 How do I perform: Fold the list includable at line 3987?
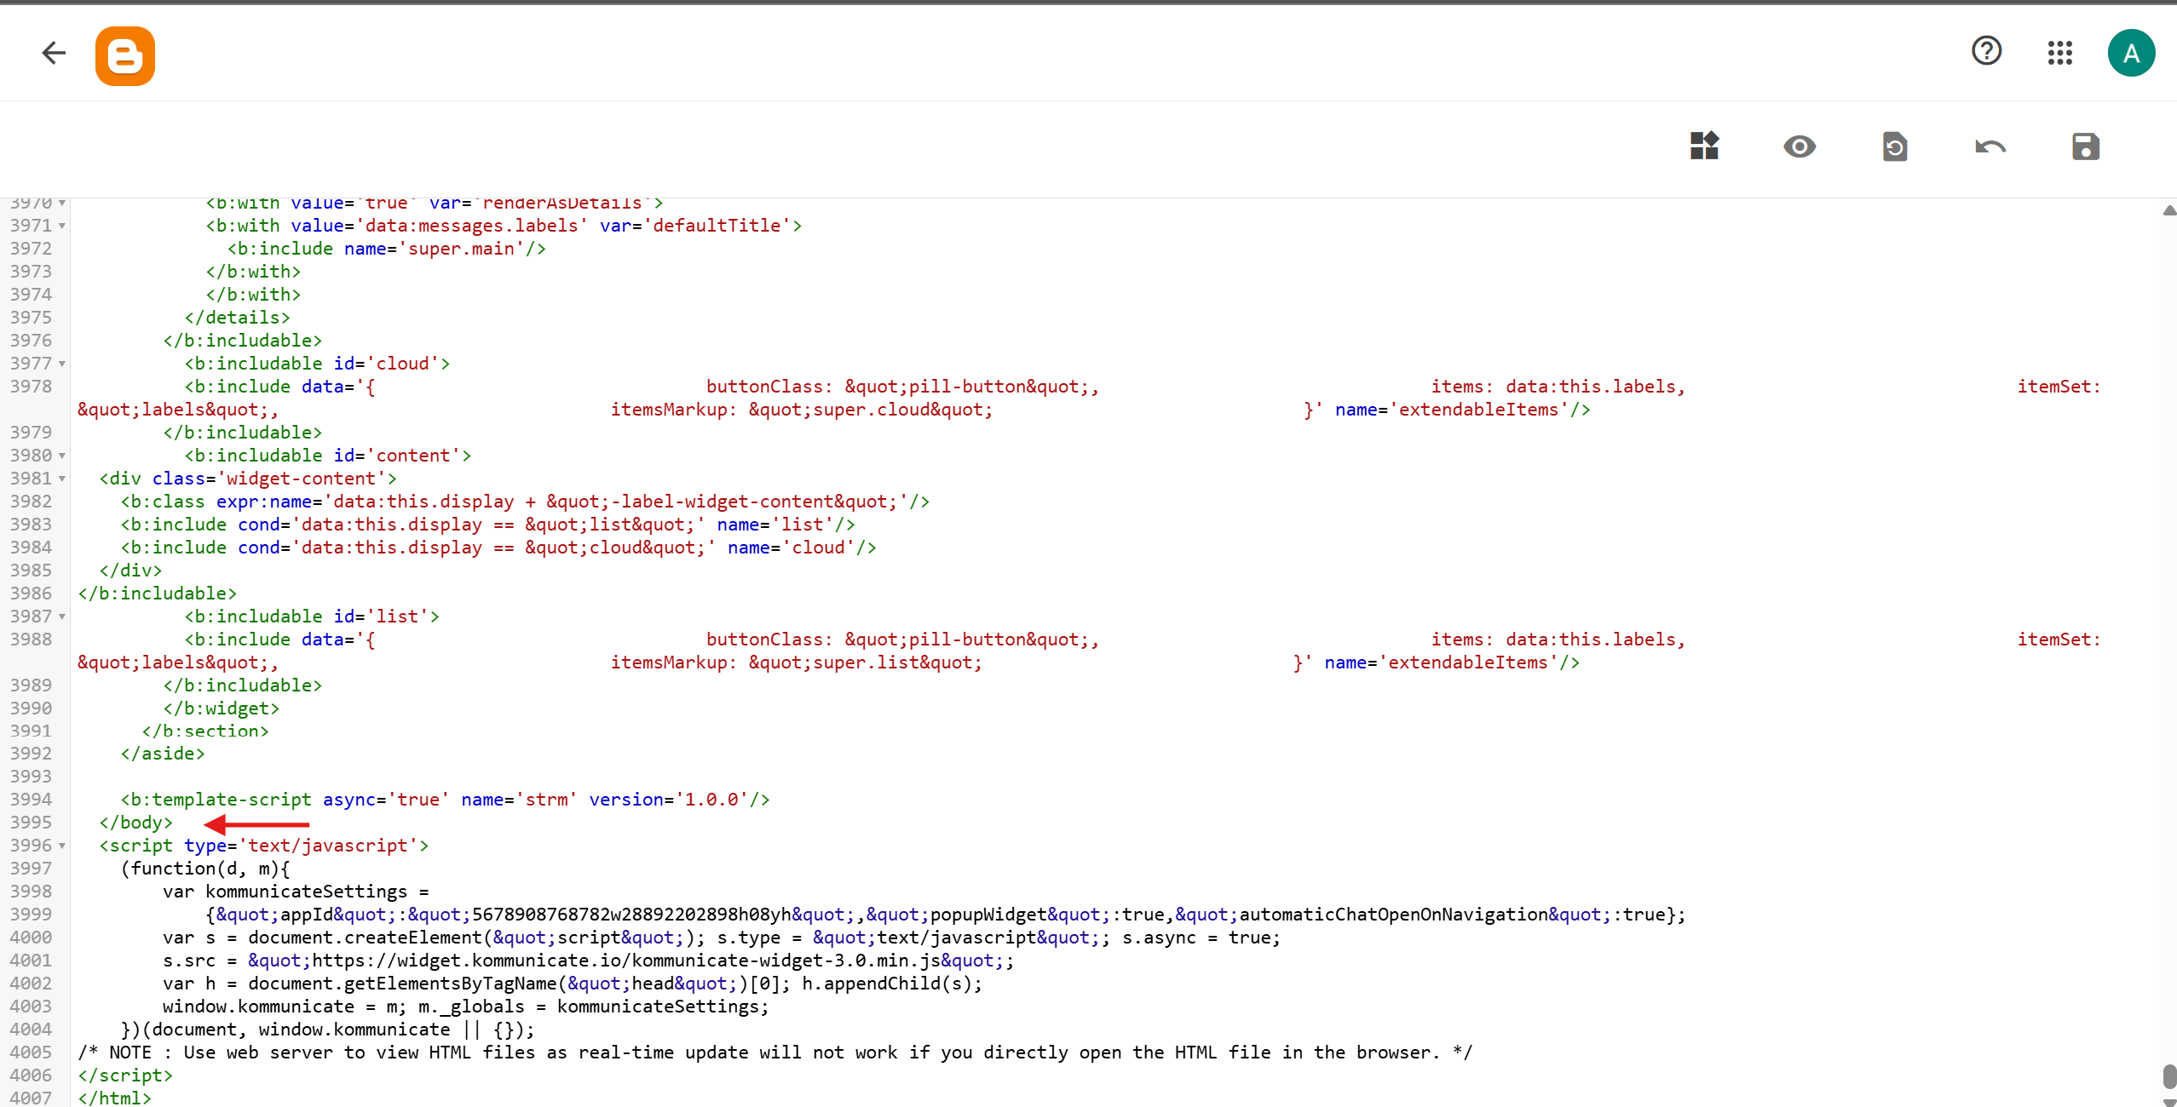(x=62, y=617)
